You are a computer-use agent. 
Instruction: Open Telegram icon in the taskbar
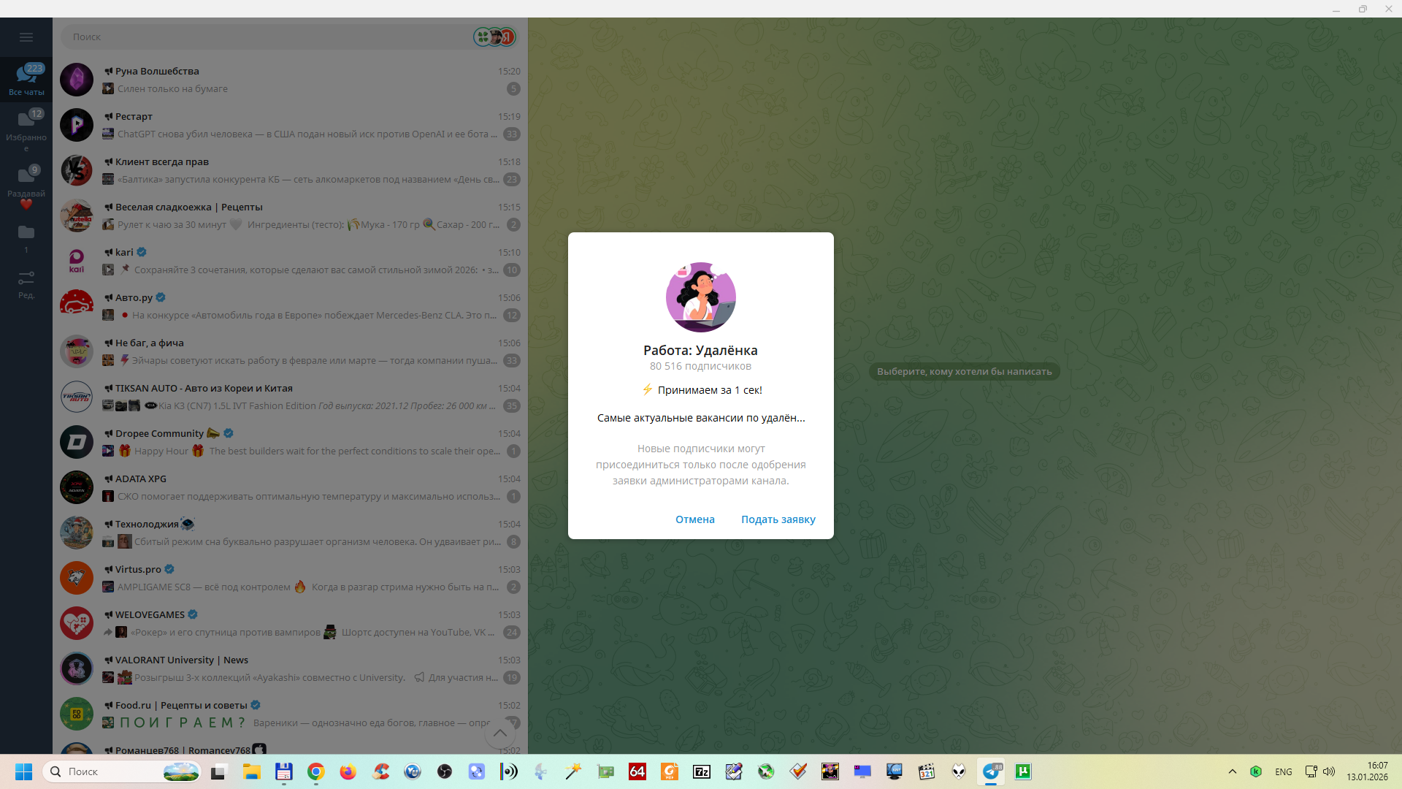(x=991, y=771)
